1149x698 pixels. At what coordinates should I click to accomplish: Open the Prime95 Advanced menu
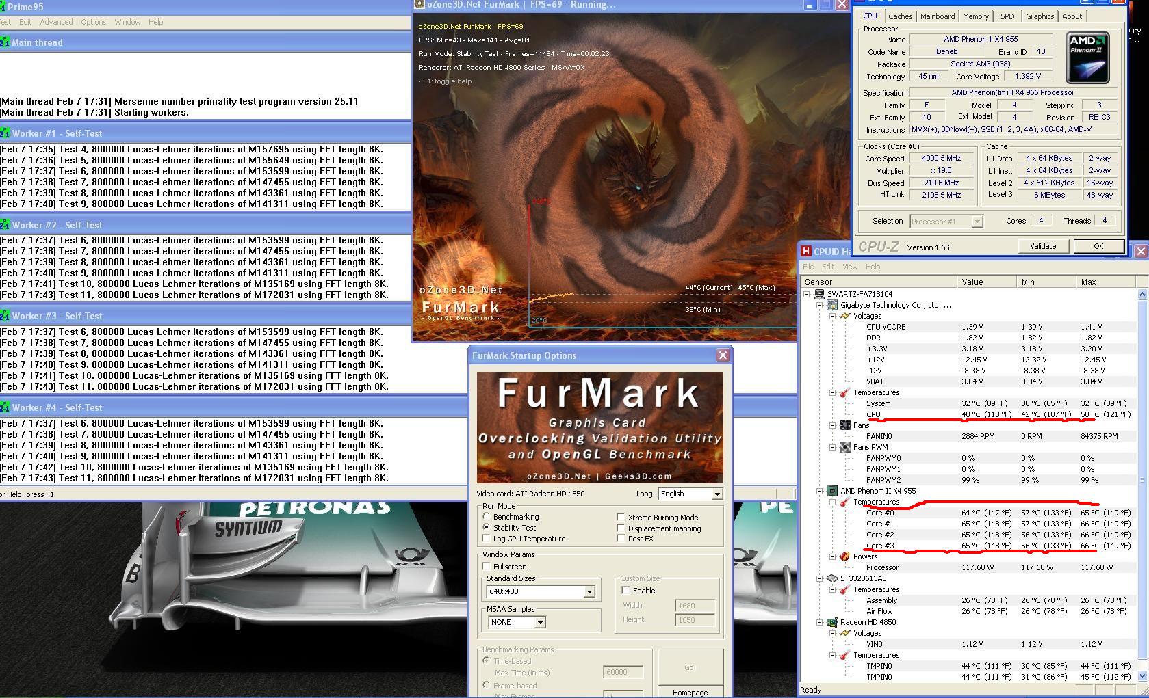[56, 22]
